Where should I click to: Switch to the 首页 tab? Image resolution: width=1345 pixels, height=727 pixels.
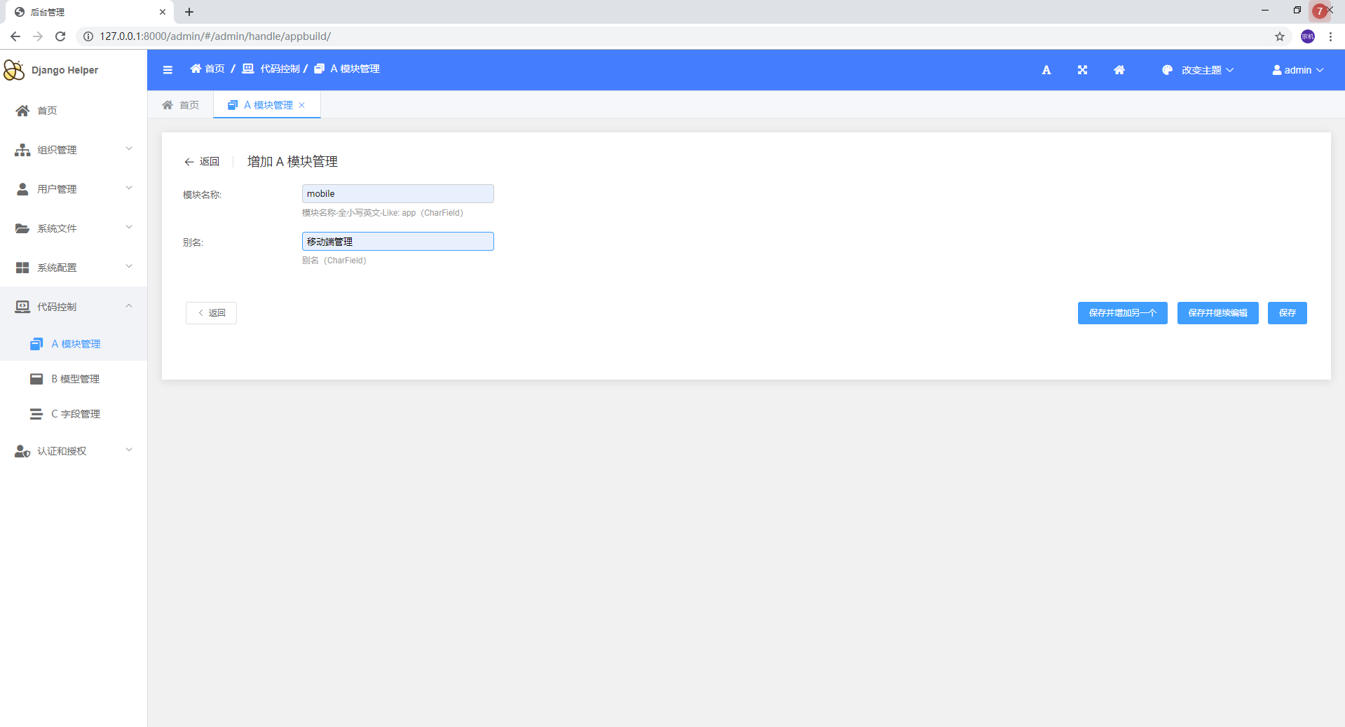pyautogui.click(x=181, y=105)
